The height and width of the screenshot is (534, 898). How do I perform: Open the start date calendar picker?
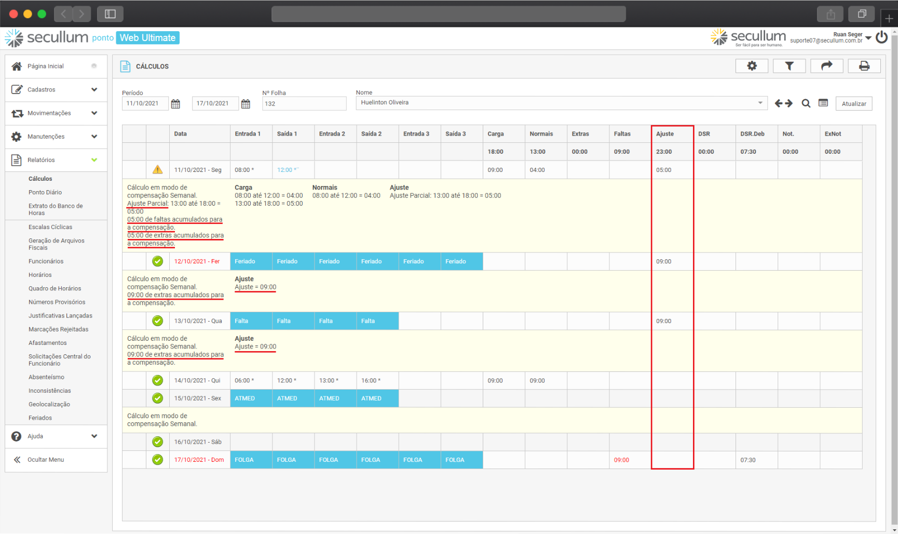pyautogui.click(x=176, y=104)
